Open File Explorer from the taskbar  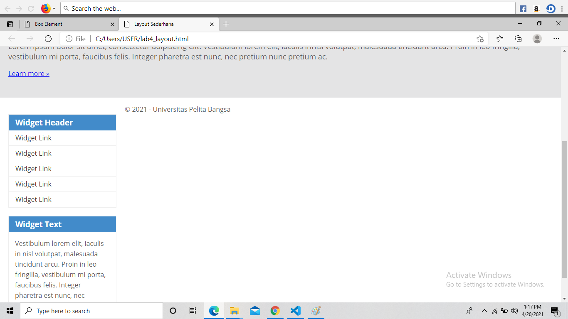point(234,311)
